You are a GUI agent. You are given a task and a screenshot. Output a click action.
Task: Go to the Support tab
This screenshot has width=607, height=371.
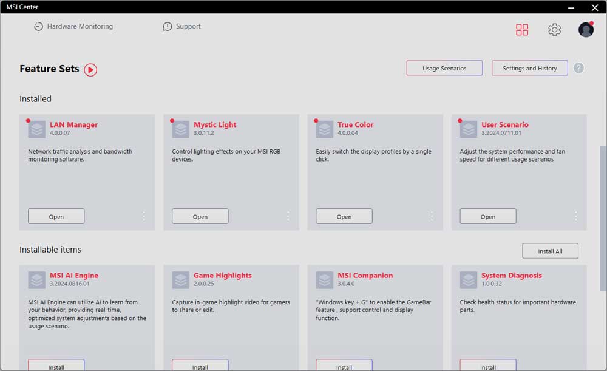(x=182, y=27)
